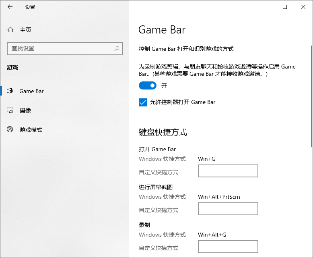
Task: Click the 打开 Game Bar label
Action: pyautogui.click(x=157, y=149)
